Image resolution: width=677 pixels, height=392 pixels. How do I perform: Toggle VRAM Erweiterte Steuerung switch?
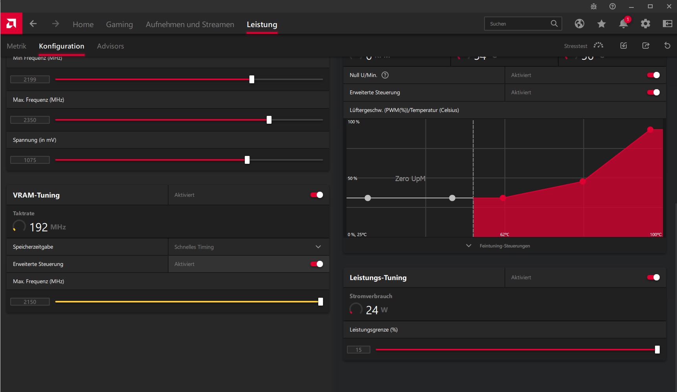[317, 264]
